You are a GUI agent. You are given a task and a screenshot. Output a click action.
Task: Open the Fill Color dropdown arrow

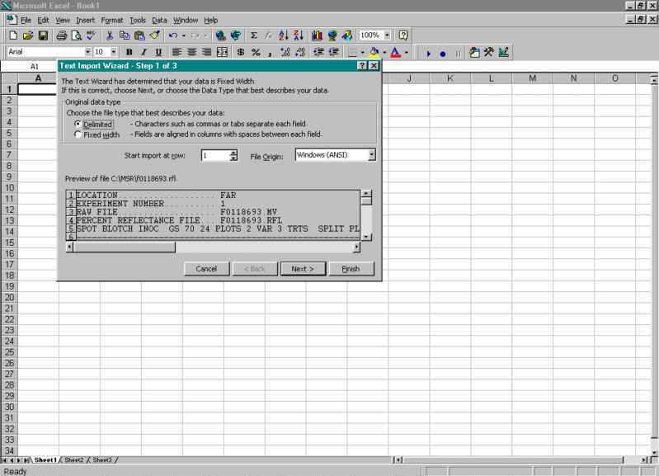[x=384, y=53]
